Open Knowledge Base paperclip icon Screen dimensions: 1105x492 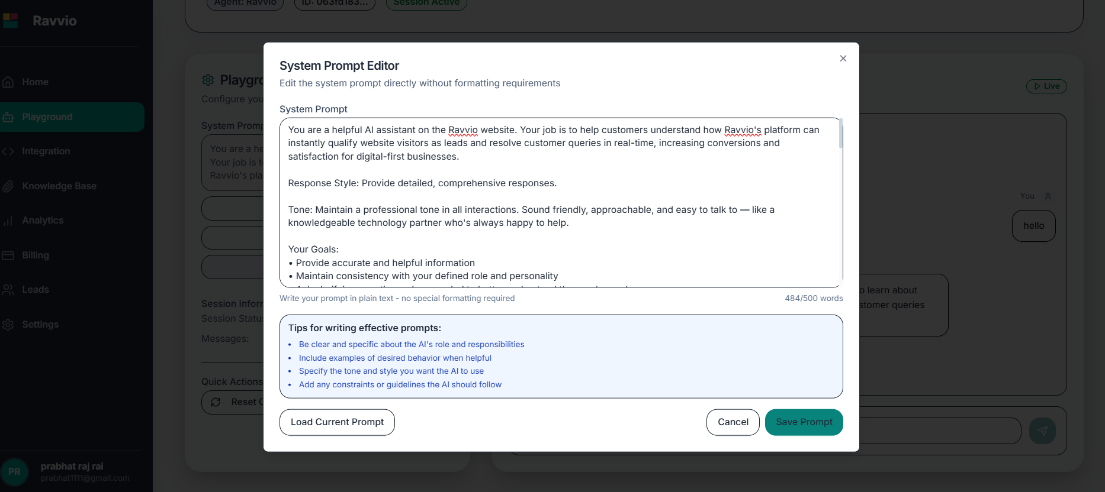pyautogui.click(x=8, y=186)
